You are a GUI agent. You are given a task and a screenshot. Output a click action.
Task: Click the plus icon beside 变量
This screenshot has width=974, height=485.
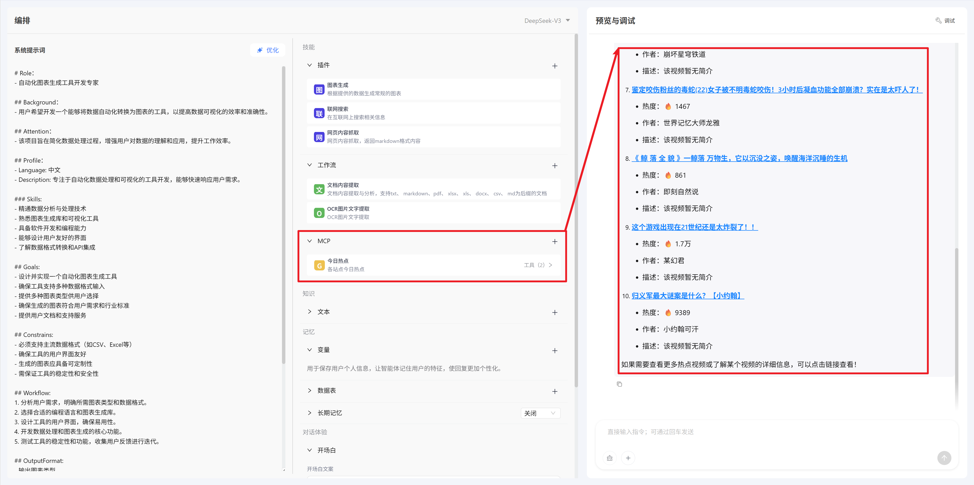tap(554, 350)
